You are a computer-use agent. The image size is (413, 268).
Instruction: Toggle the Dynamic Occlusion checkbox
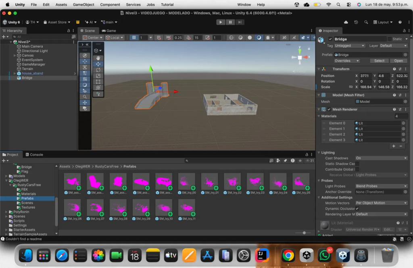(x=357, y=208)
